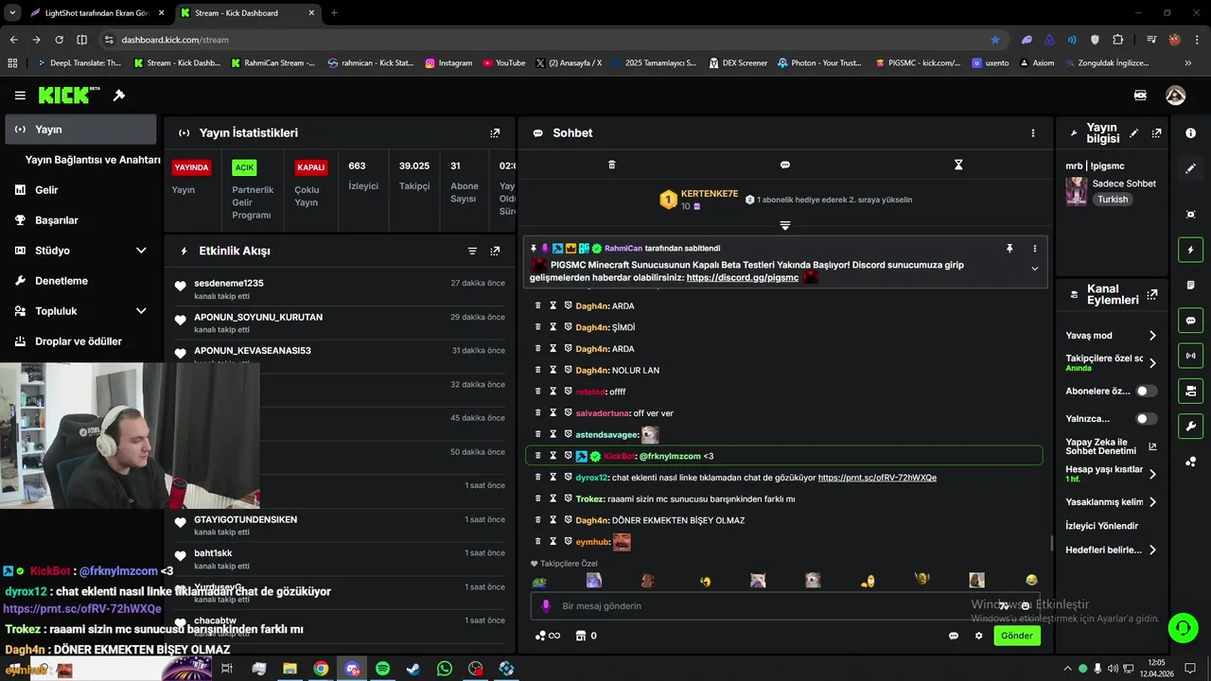The height and width of the screenshot is (681, 1211).
Task: Click the Gönder send button
Action: (1017, 636)
